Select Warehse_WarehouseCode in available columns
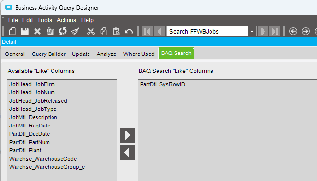This screenshot has height=181, width=317. (43, 159)
